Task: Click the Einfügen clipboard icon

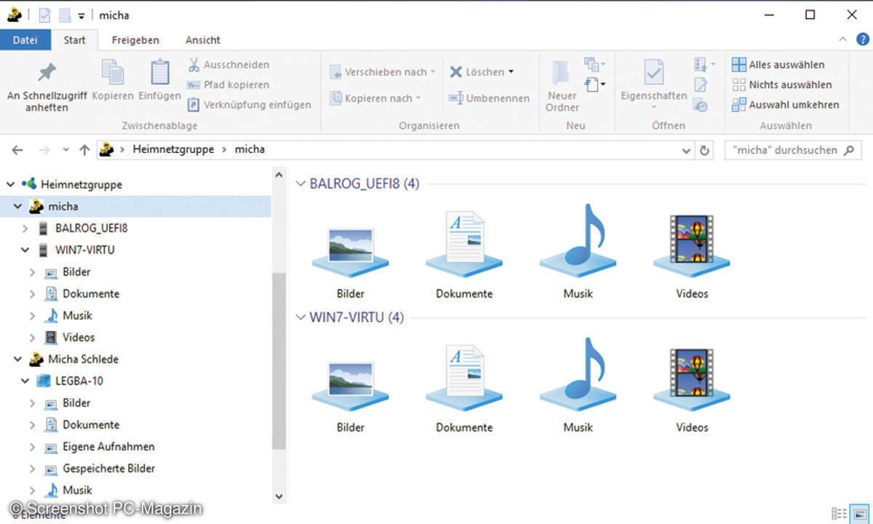Action: tap(159, 81)
